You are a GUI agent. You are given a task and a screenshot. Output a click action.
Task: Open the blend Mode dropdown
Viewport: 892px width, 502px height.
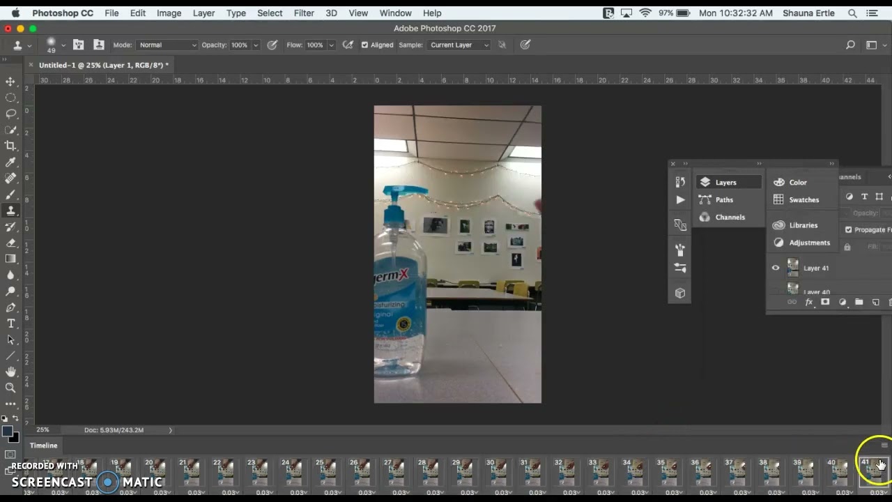coord(167,45)
